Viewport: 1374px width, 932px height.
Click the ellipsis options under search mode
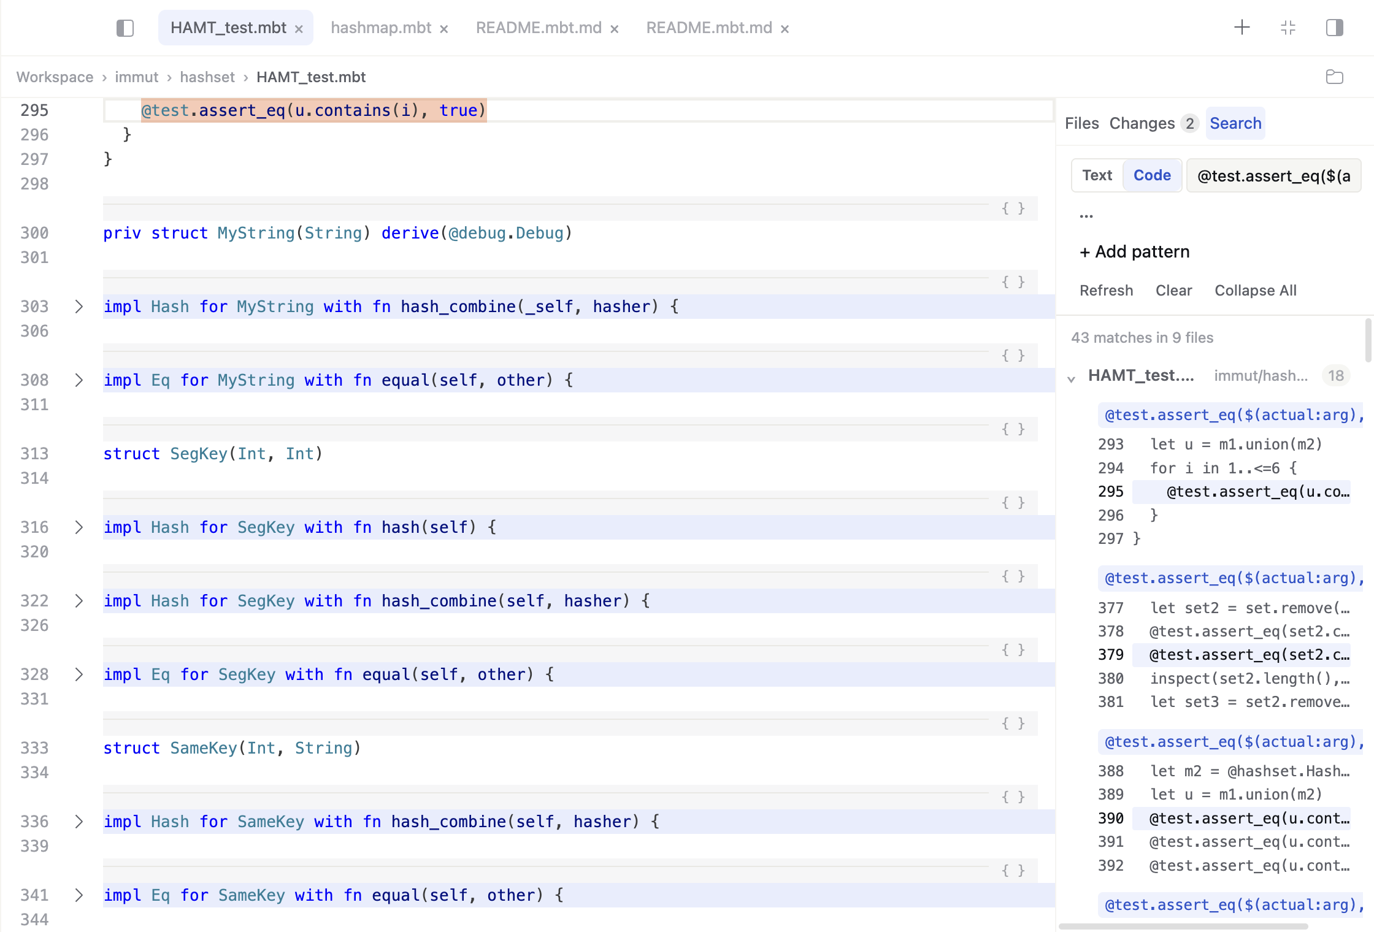[x=1086, y=215]
